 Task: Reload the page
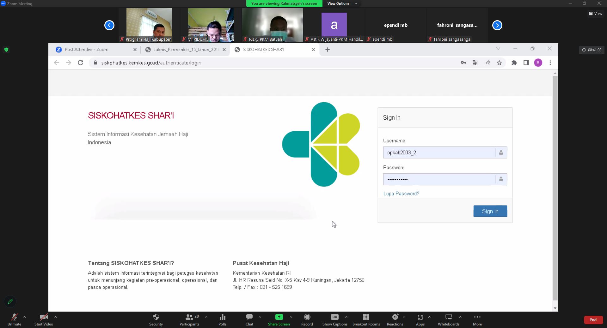click(81, 63)
